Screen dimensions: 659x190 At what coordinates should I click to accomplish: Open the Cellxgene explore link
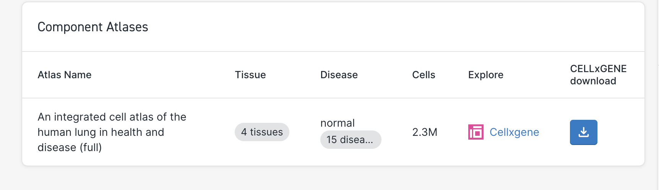[x=514, y=132]
